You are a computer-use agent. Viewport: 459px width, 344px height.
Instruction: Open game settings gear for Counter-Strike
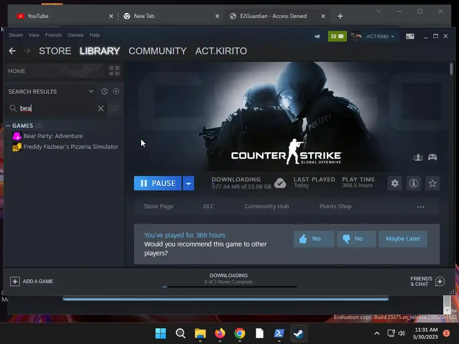pyautogui.click(x=394, y=183)
